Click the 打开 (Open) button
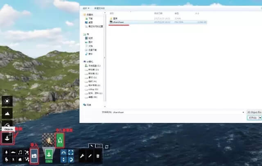This screenshot has height=166, width=262. click(x=253, y=118)
